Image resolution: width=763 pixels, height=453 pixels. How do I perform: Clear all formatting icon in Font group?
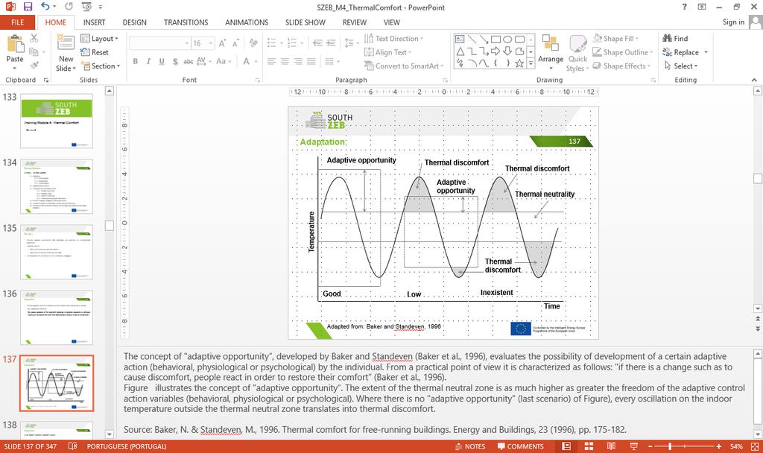click(x=253, y=43)
